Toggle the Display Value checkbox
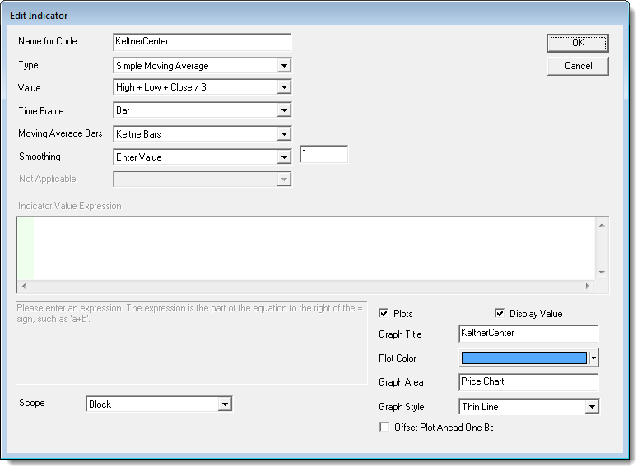642x472 pixels. point(500,314)
